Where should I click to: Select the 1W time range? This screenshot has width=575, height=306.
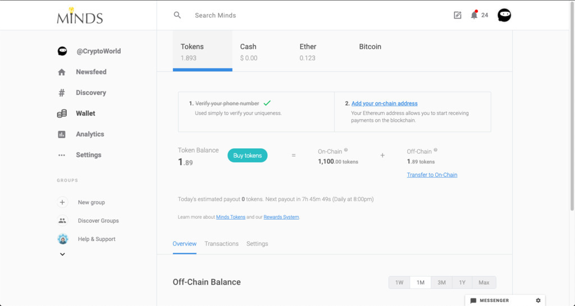pyautogui.click(x=399, y=282)
